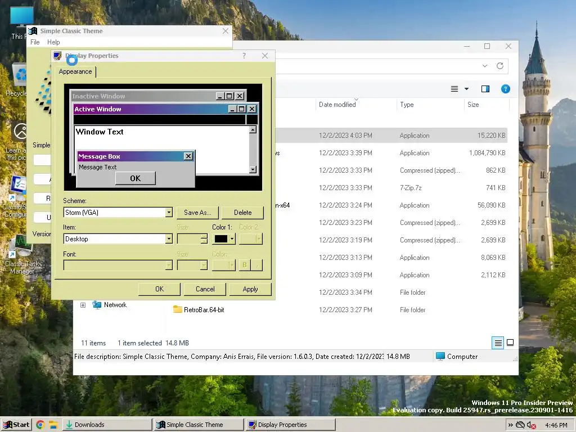This screenshot has width=576, height=432.
Task: Click preview window scrollbar up arrow
Action: click(x=253, y=130)
